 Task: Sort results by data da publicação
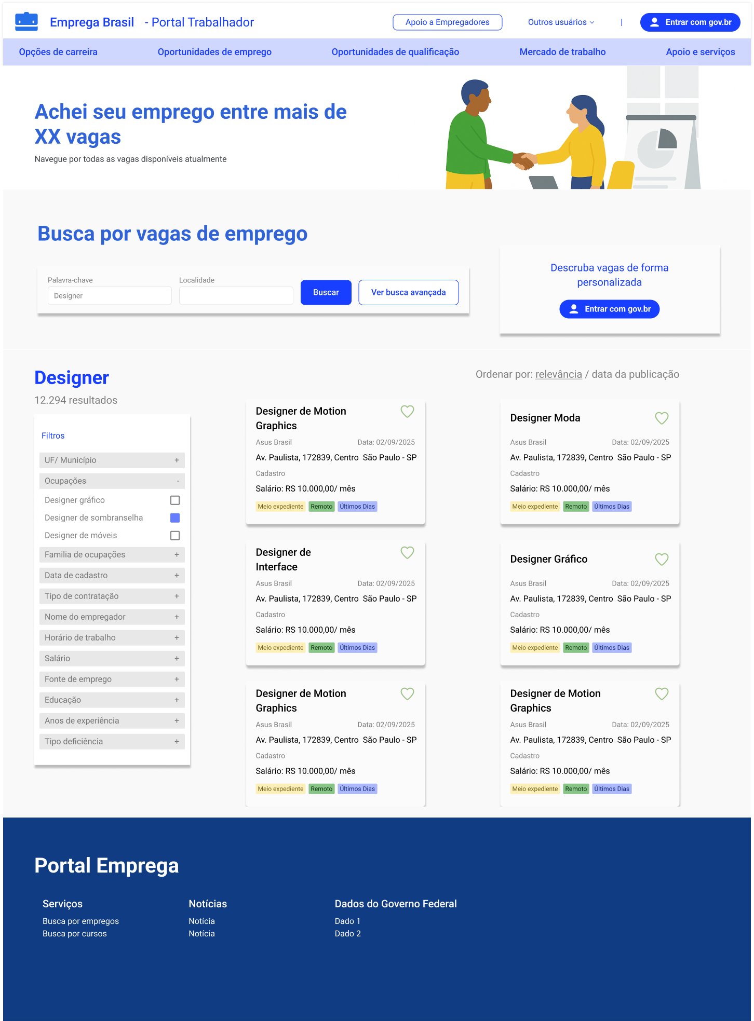click(x=636, y=374)
